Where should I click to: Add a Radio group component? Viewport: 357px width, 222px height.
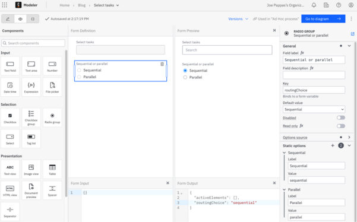tap(52, 118)
